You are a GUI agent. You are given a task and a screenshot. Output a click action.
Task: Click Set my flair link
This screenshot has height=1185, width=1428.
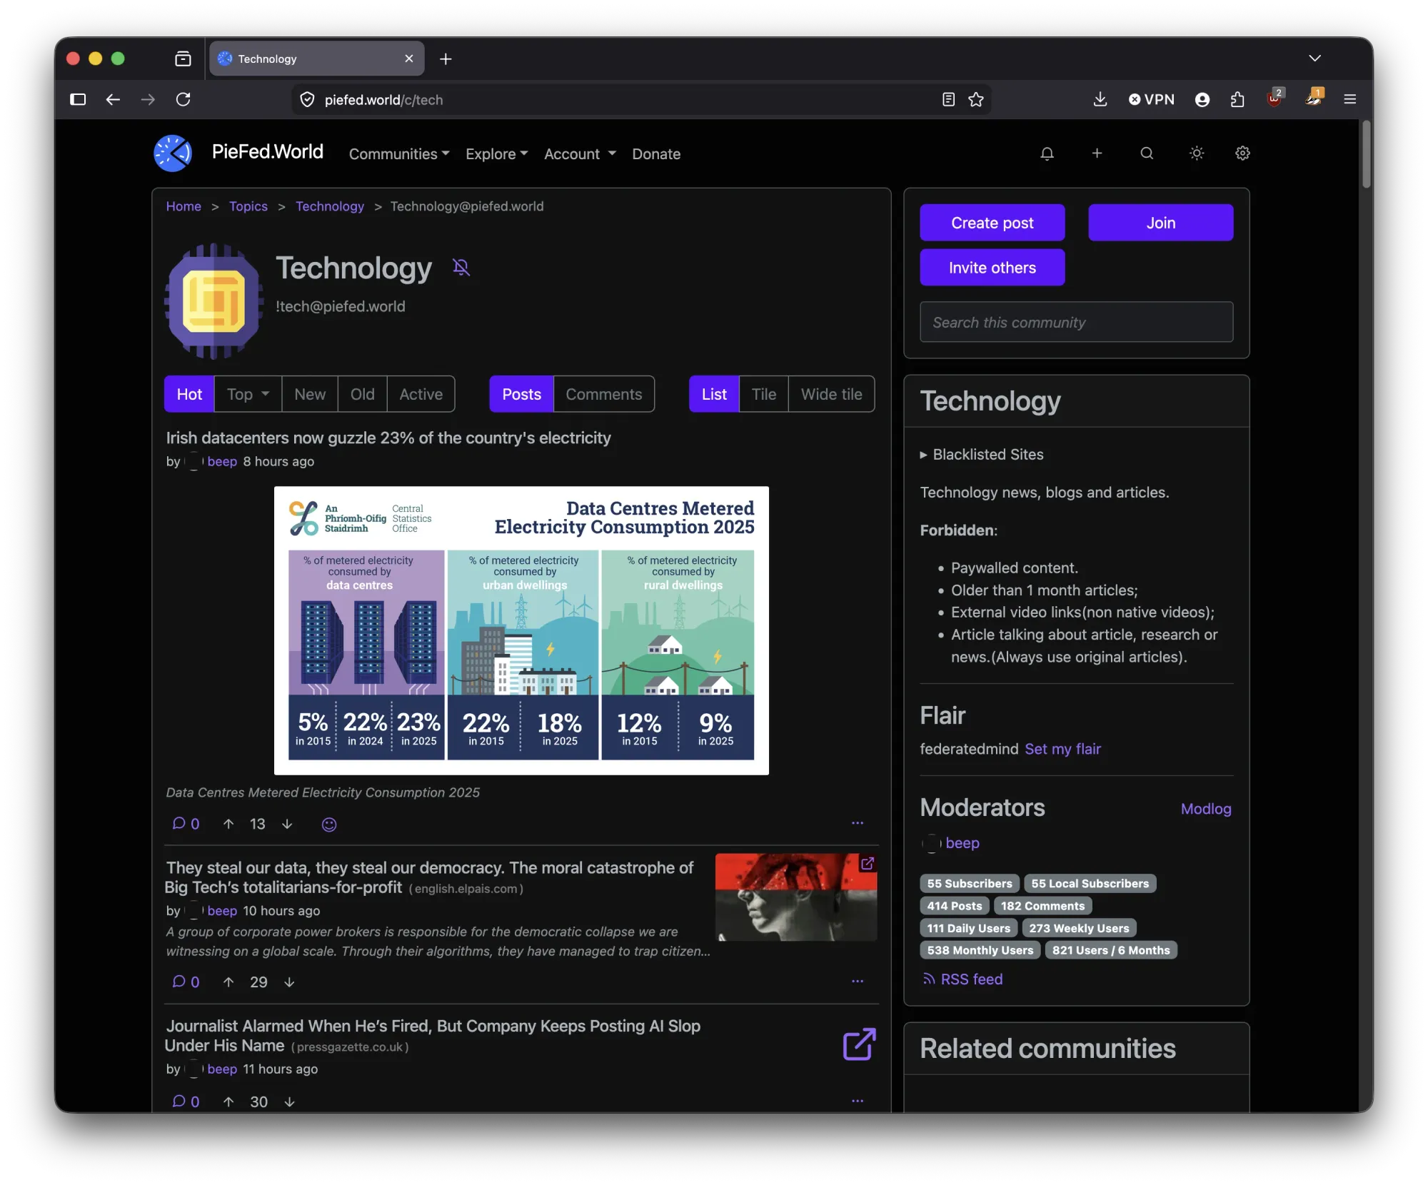pos(1062,749)
